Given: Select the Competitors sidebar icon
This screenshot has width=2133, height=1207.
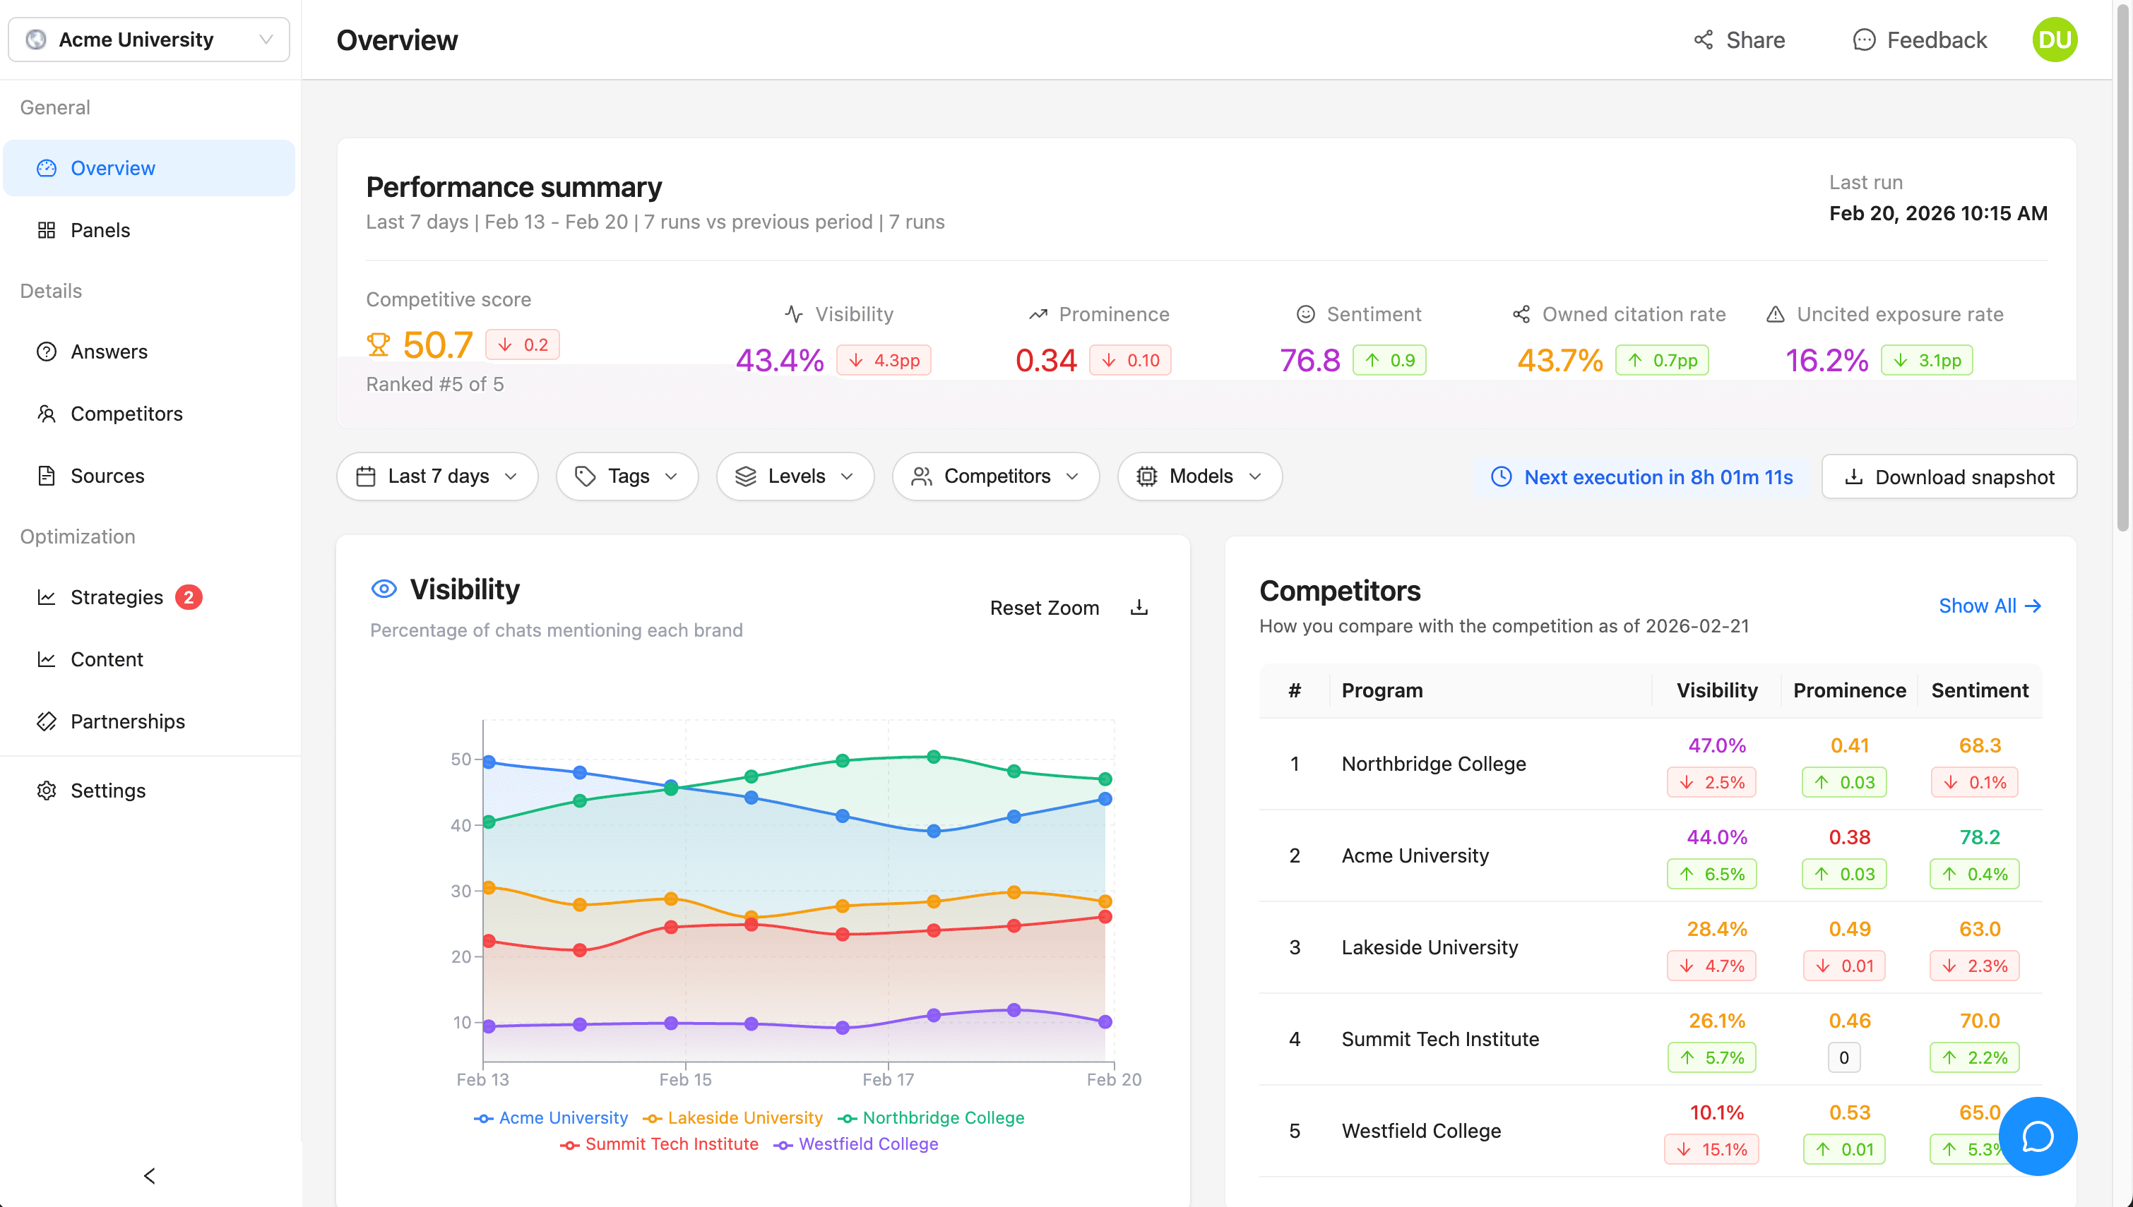Looking at the screenshot, I should coord(47,413).
